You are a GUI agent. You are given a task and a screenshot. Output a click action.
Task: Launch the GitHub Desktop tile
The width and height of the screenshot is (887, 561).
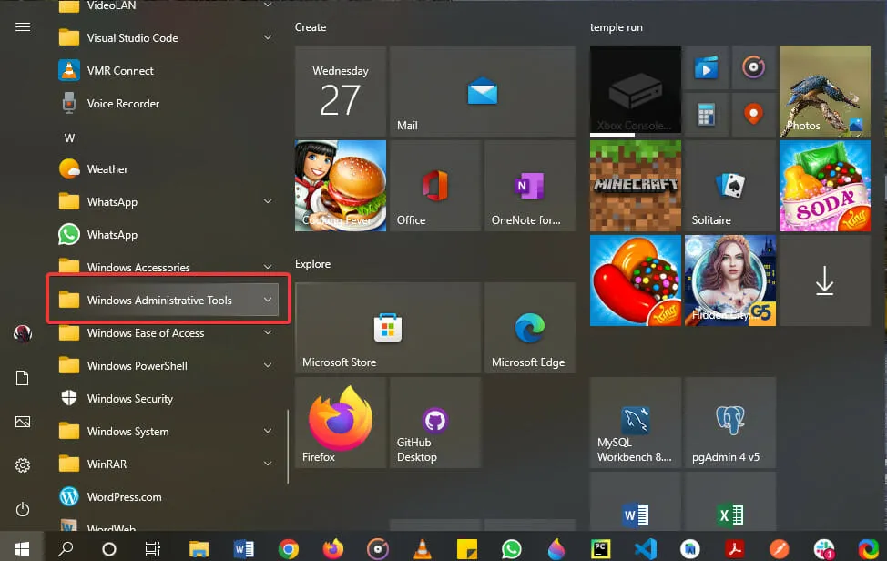click(x=434, y=423)
